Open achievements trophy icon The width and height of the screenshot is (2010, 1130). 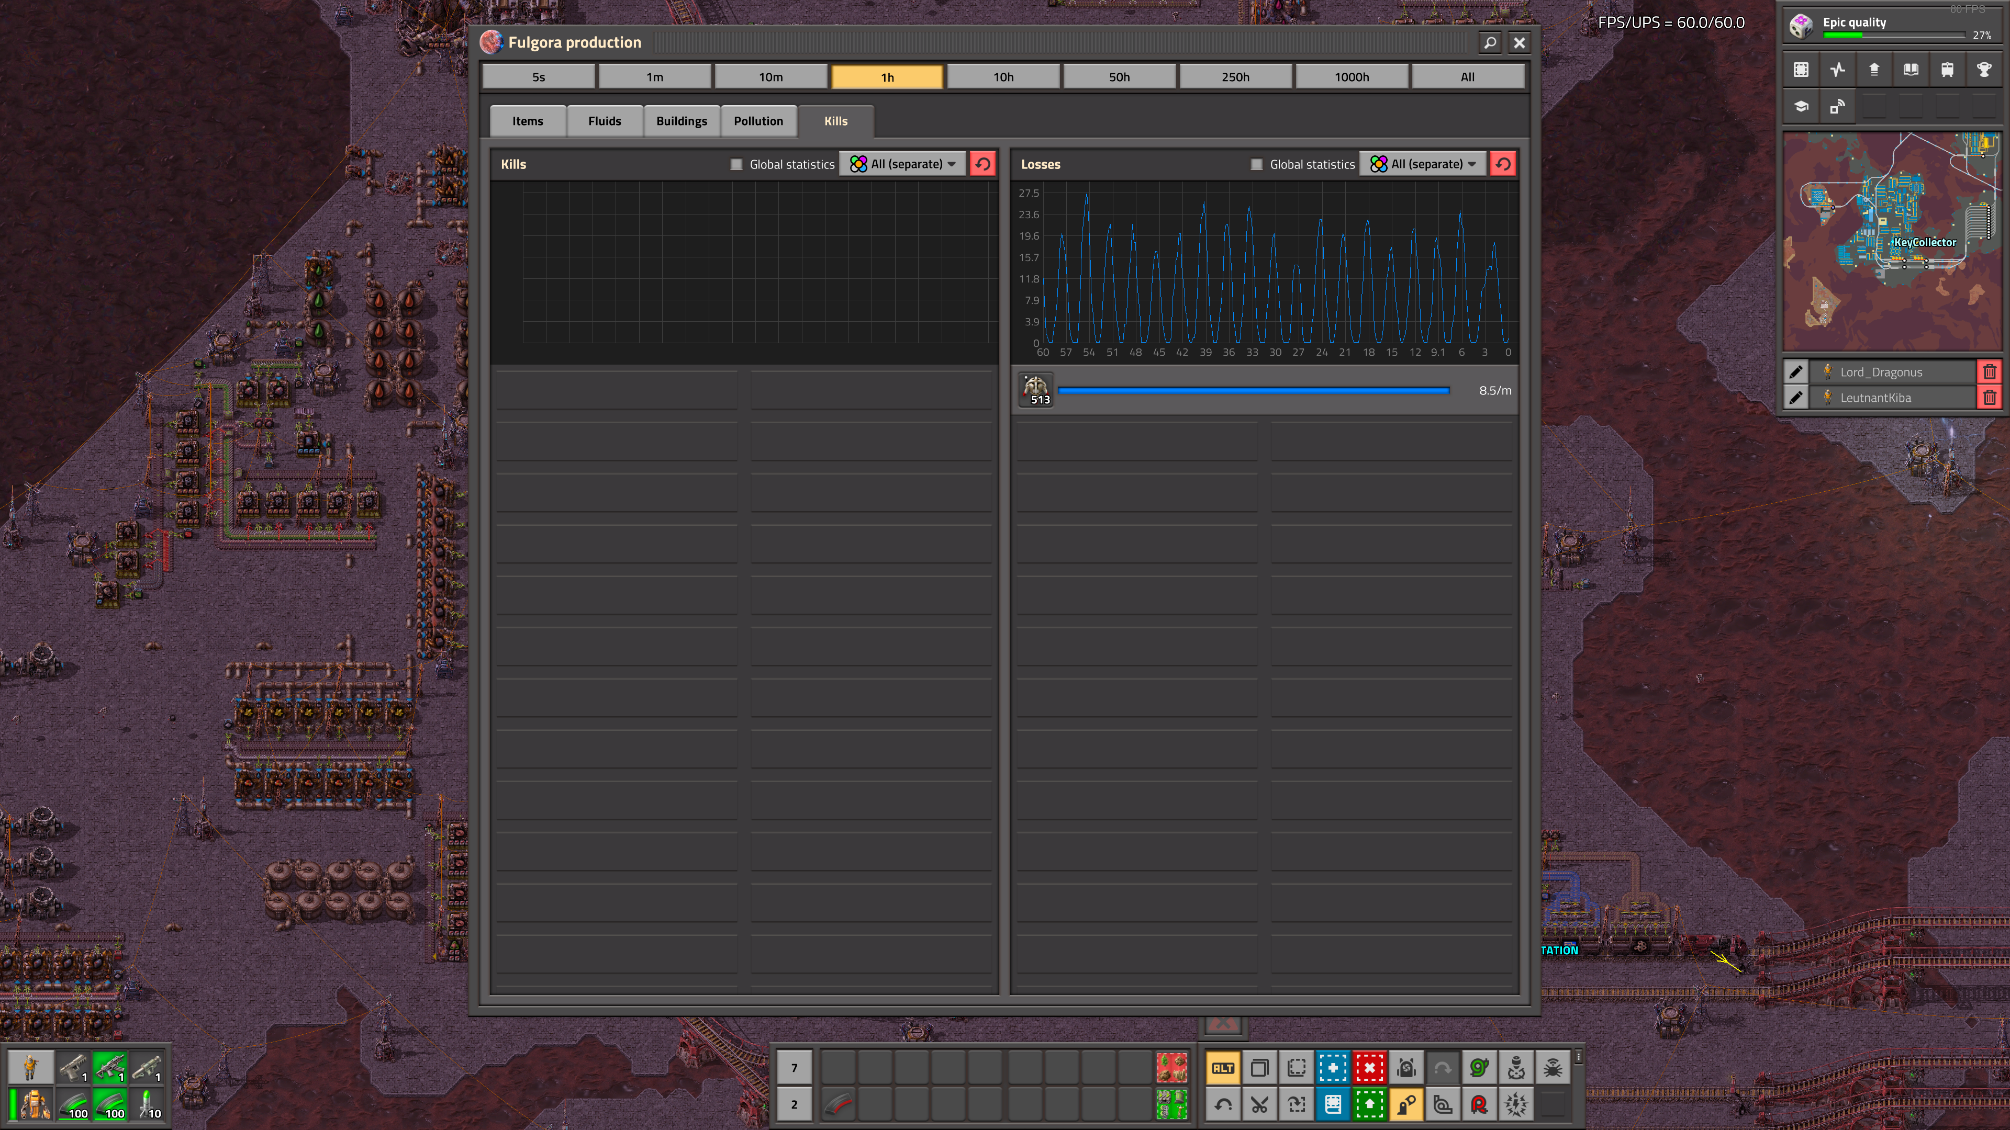[1984, 70]
